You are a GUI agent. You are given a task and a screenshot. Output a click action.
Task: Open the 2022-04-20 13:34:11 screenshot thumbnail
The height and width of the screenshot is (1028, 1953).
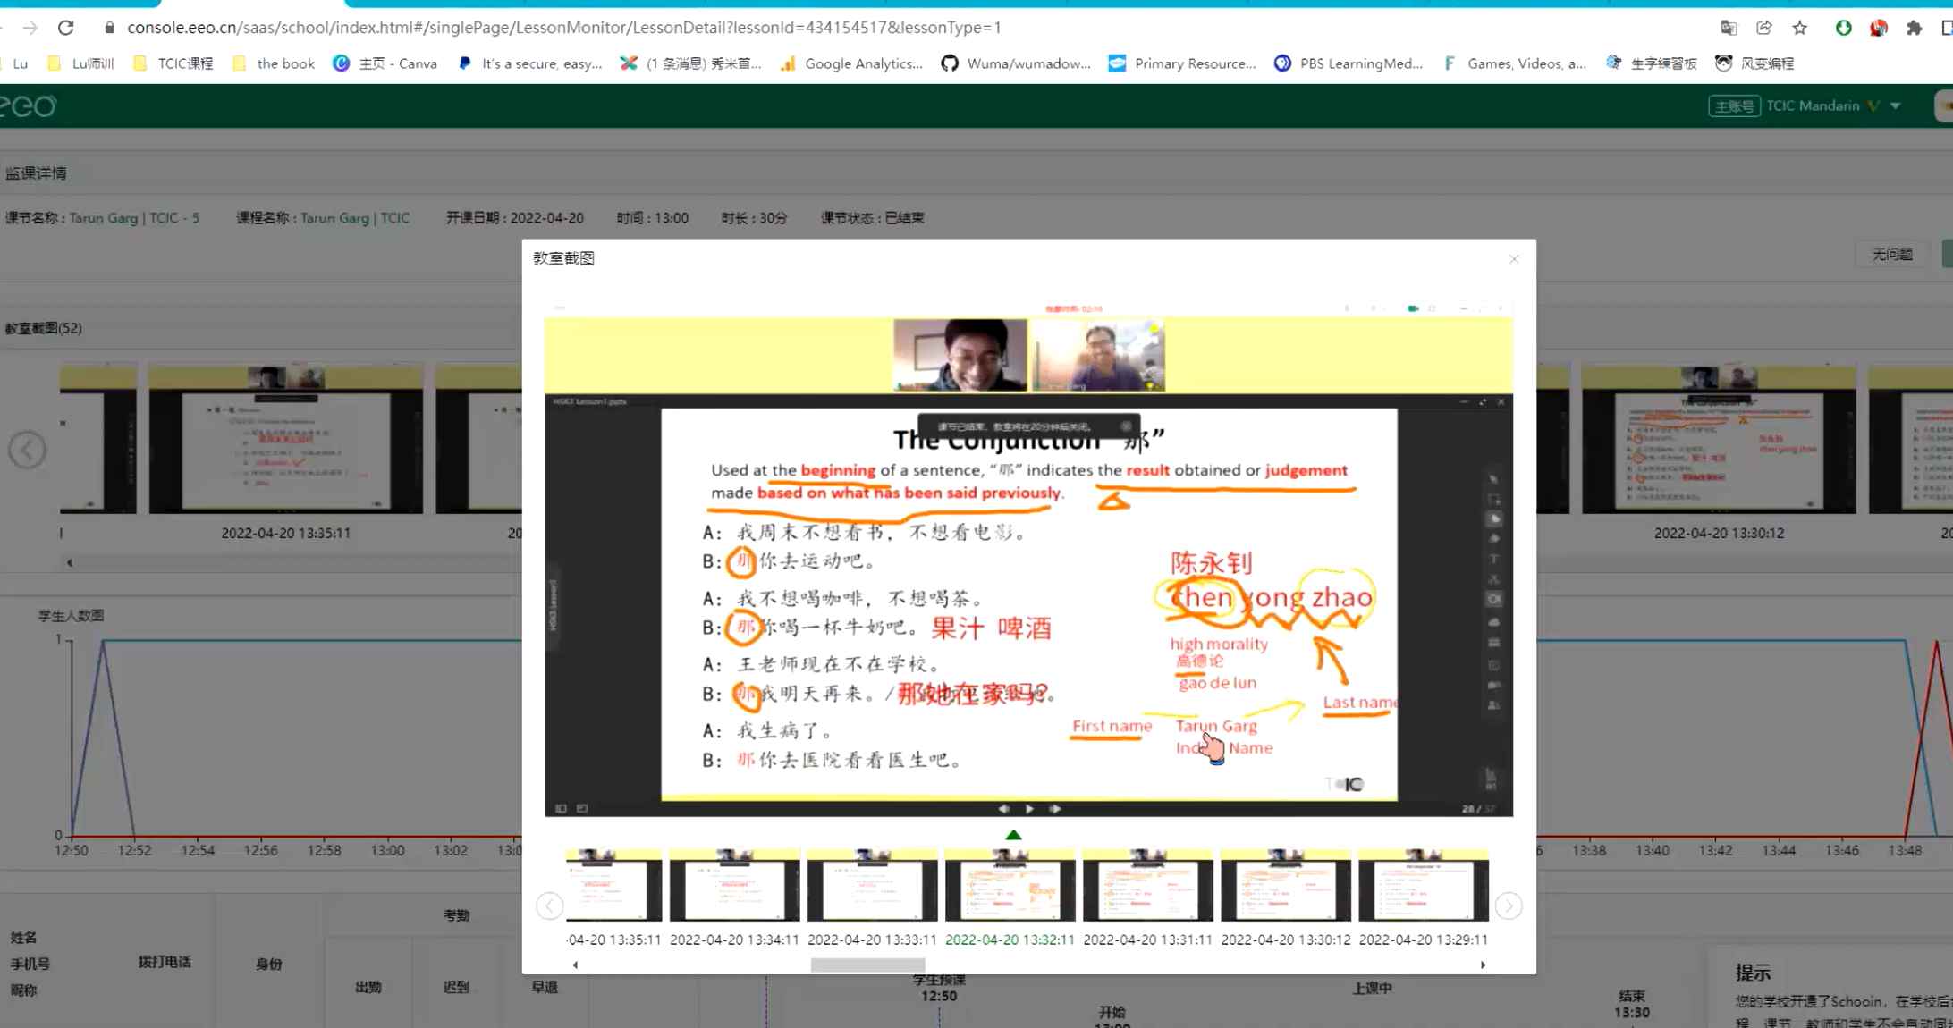(x=734, y=886)
